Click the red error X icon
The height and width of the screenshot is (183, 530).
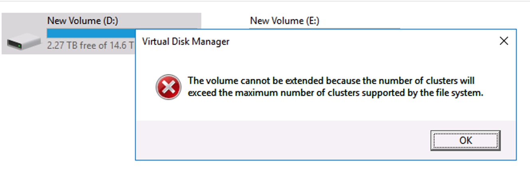point(168,87)
